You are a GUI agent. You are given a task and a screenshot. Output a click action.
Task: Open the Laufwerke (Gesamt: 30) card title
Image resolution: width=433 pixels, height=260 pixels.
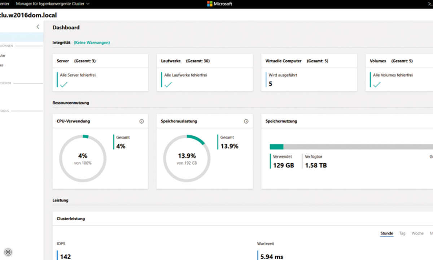pyautogui.click(x=185, y=61)
